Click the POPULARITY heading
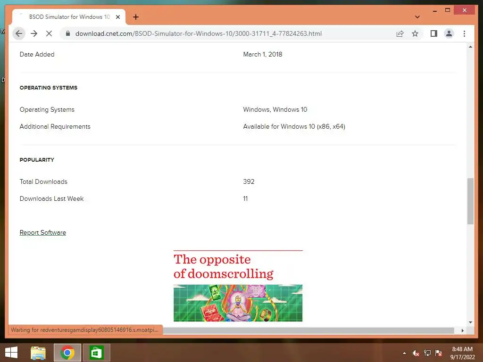Image resolution: width=483 pixels, height=362 pixels. pyautogui.click(x=37, y=160)
